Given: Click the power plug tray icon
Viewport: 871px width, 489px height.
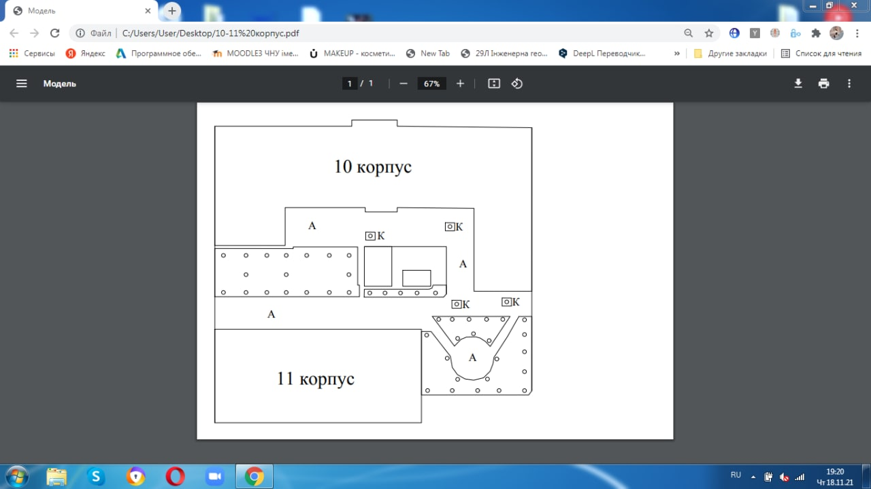Looking at the screenshot, I should tap(769, 476).
